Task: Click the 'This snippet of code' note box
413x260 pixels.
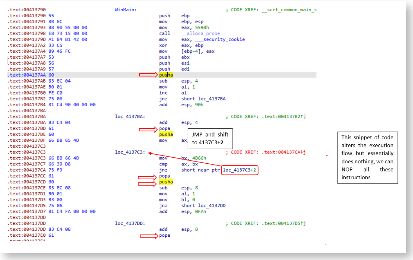Action: coord(367,157)
